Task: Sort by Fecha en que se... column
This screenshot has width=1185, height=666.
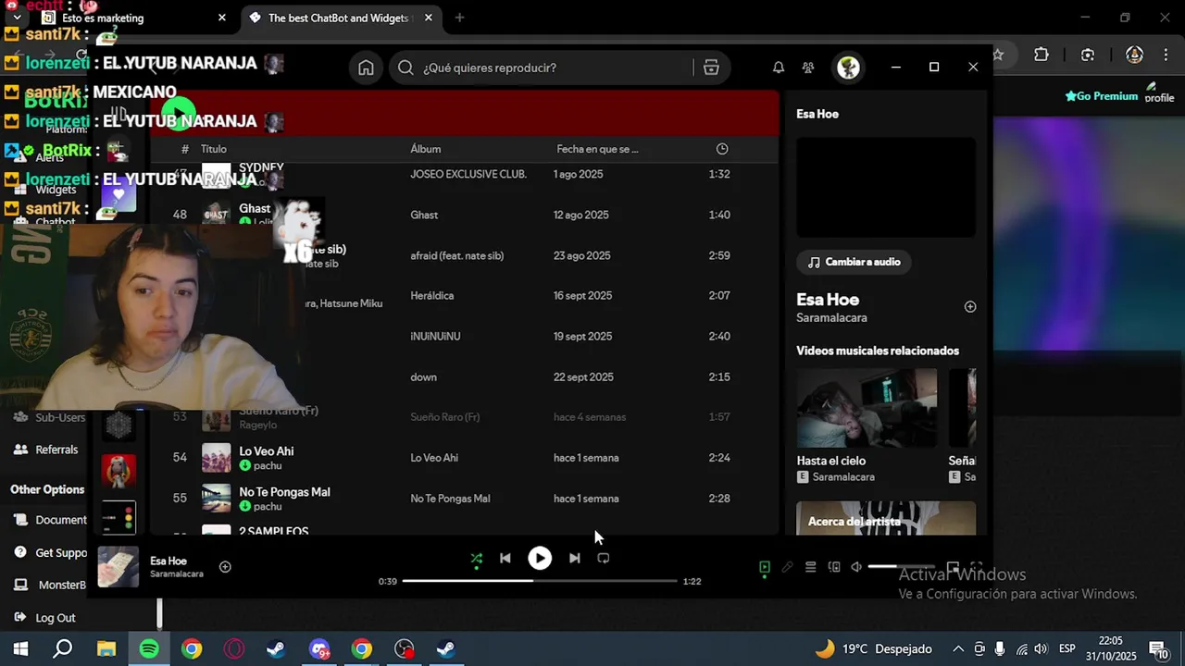Action: click(x=597, y=149)
